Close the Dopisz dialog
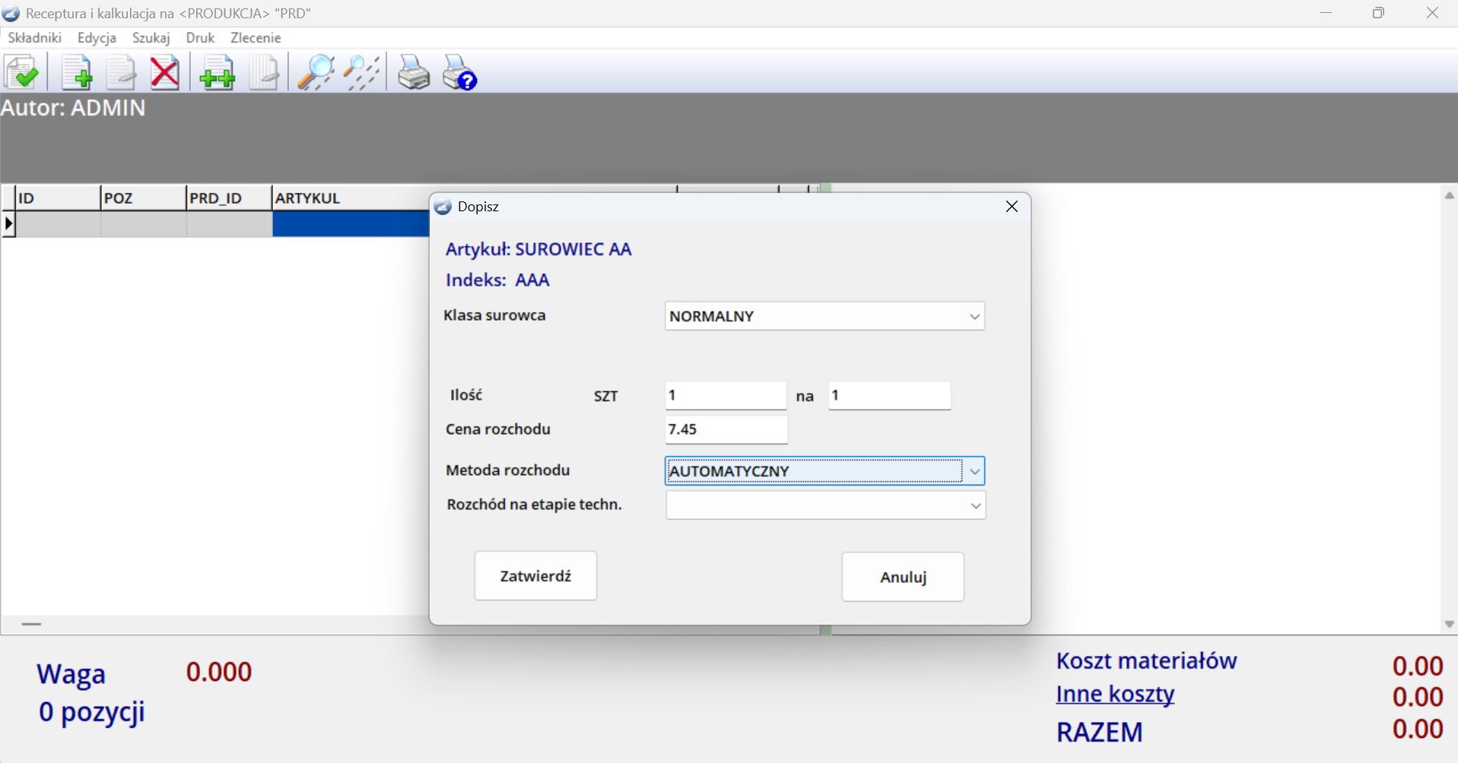1458x763 pixels. (1012, 207)
